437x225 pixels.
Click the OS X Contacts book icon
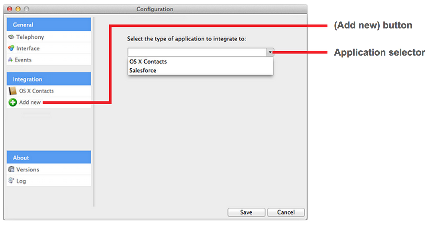pos(13,91)
